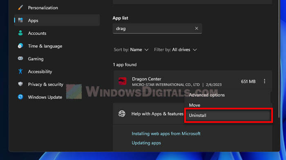286x160 pixels.
Task: Clear the app search with X
Action: coord(197,29)
